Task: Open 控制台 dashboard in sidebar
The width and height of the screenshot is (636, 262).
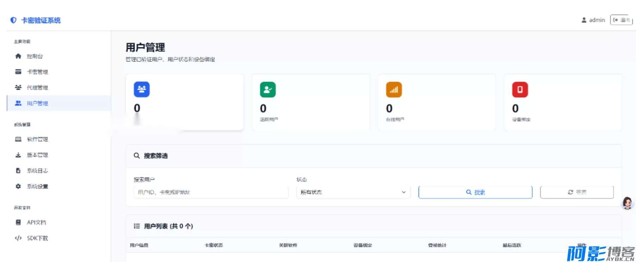Action: (35, 56)
